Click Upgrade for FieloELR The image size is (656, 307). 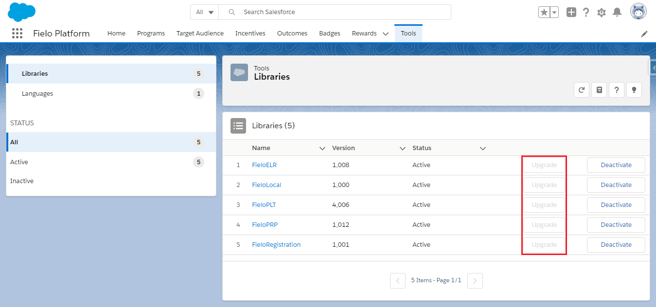click(x=544, y=165)
